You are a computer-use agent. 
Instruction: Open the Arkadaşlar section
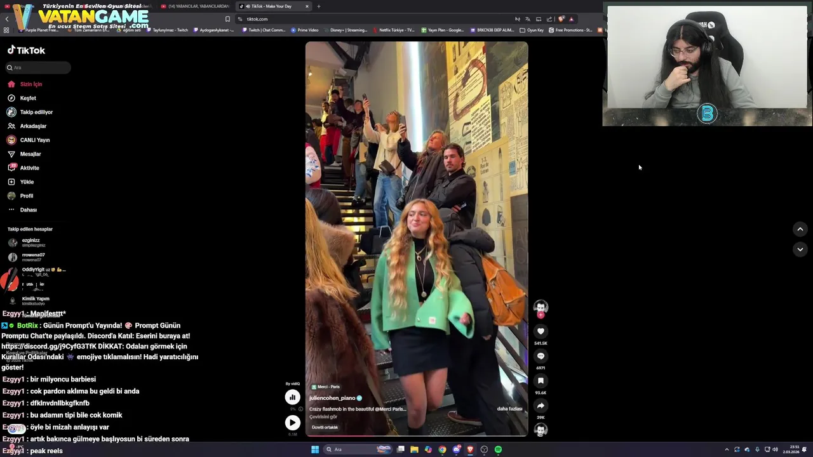click(27, 126)
